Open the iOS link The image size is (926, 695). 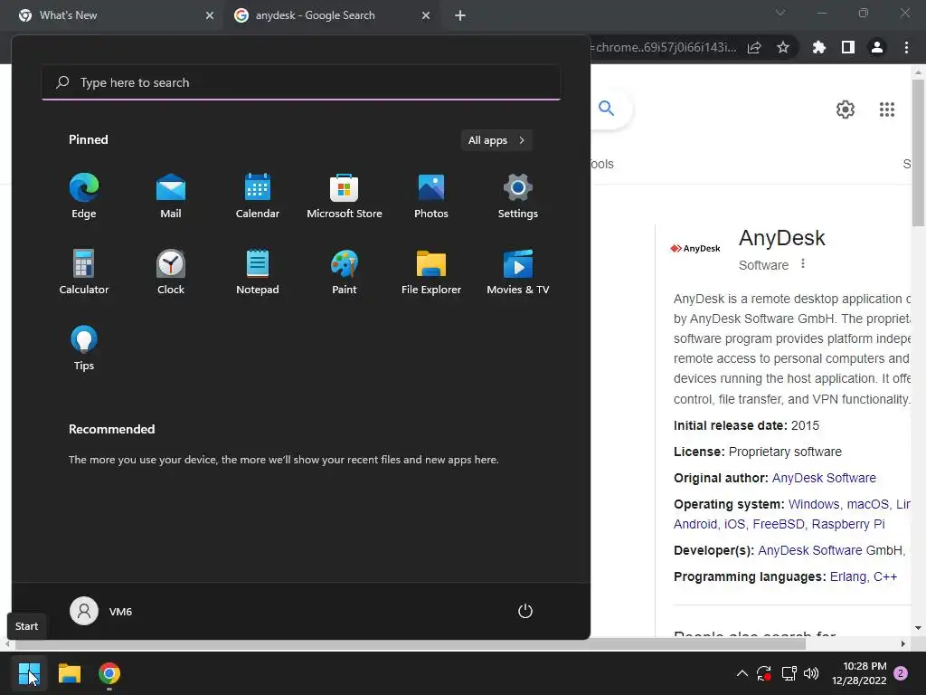coord(734,524)
